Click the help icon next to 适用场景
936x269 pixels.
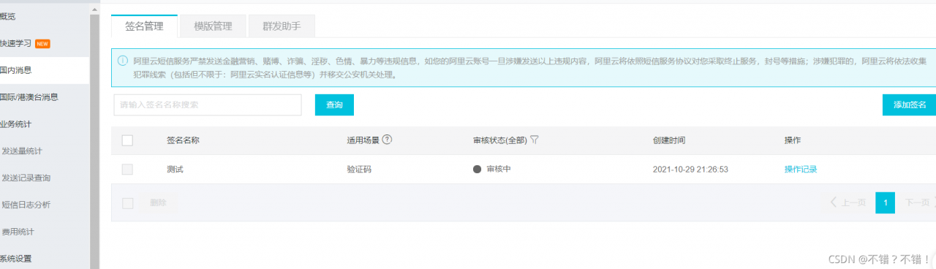(x=387, y=140)
